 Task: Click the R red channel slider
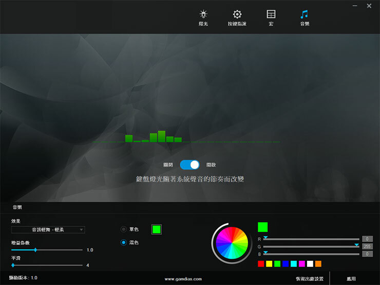tap(311, 239)
